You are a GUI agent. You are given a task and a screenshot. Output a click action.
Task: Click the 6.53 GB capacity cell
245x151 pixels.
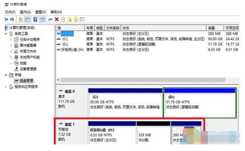pos(214,49)
